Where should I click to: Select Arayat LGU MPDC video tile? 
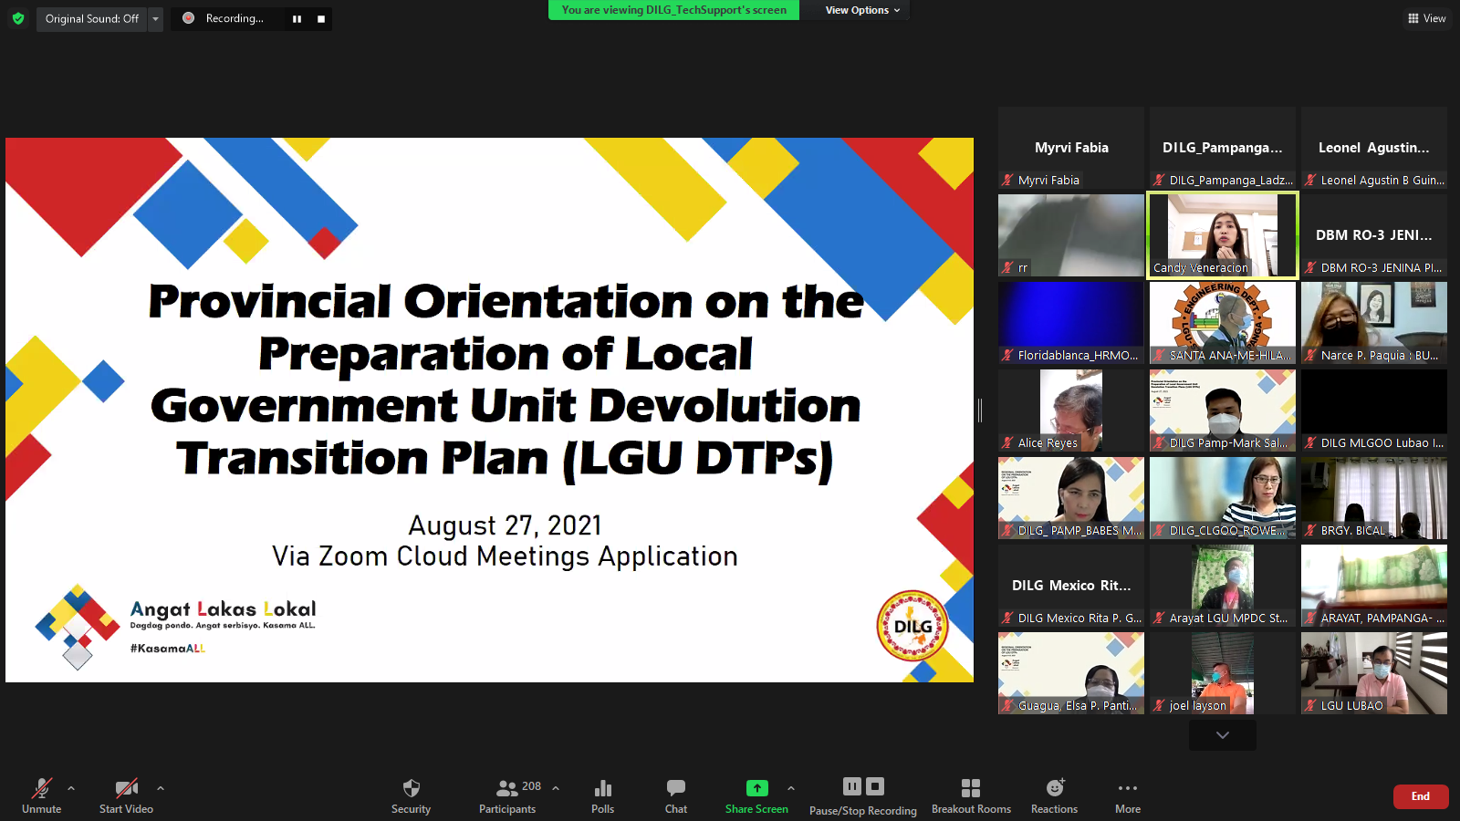coord(1223,586)
